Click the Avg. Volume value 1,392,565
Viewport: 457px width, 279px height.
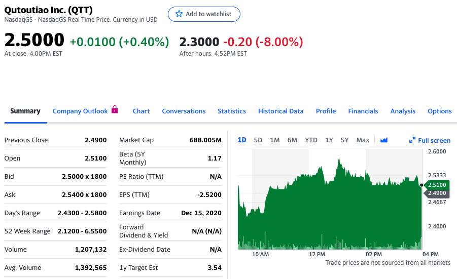pyautogui.click(x=91, y=268)
